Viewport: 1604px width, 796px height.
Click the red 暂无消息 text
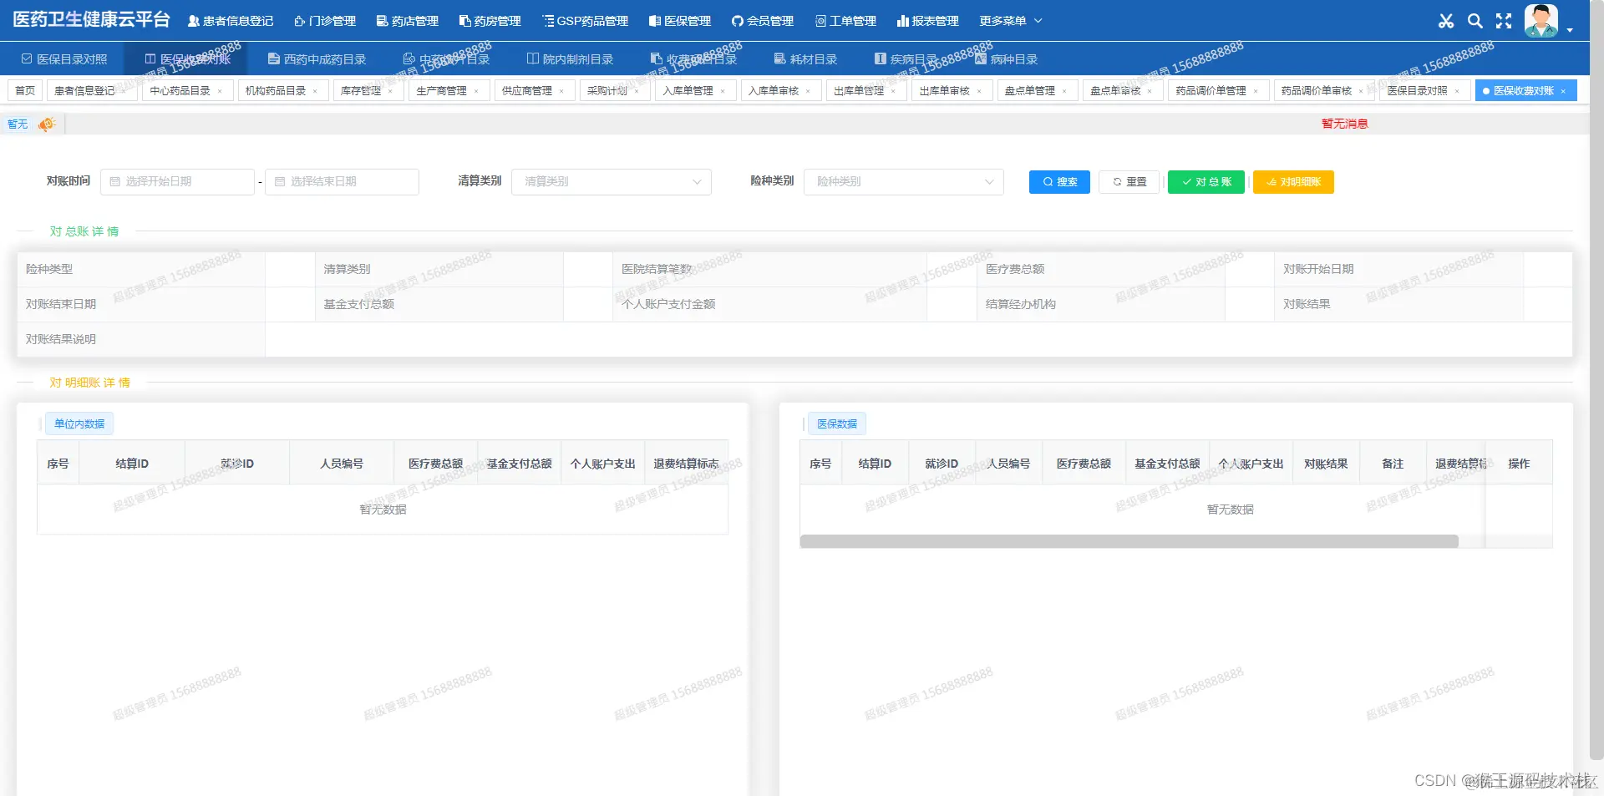pyautogui.click(x=1345, y=124)
